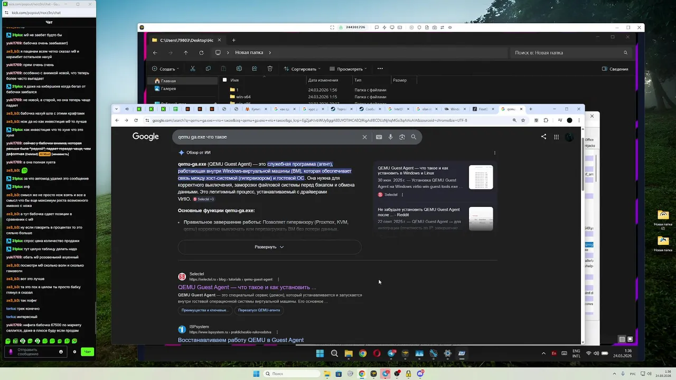Rename selected item in File Explorer
The height and width of the screenshot is (380, 676).
click(x=239, y=69)
